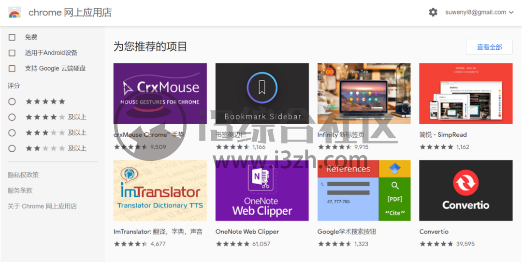Click the 简悦 - SimpRead title
522x262 pixels.
(443, 135)
